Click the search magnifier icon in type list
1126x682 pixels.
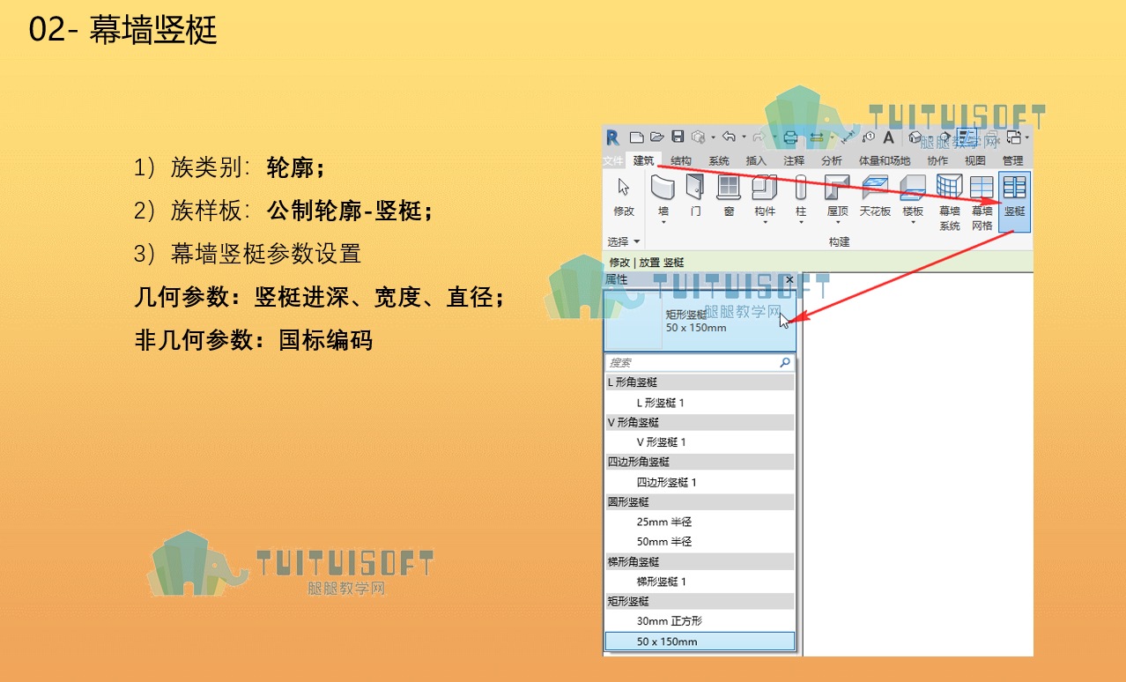pyautogui.click(x=785, y=363)
